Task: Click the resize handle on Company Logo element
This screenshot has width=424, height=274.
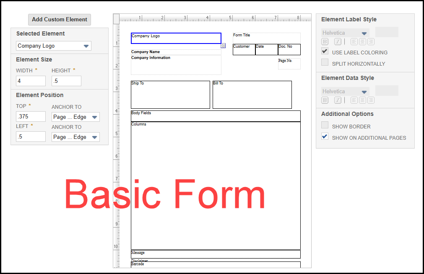Action: pos(223,46)
